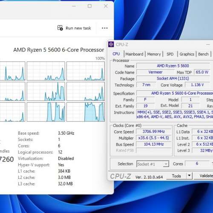Click the L2 cache value 3.0 MB
Viewport: 213px width, 213px height.
(x=64, y=177)
